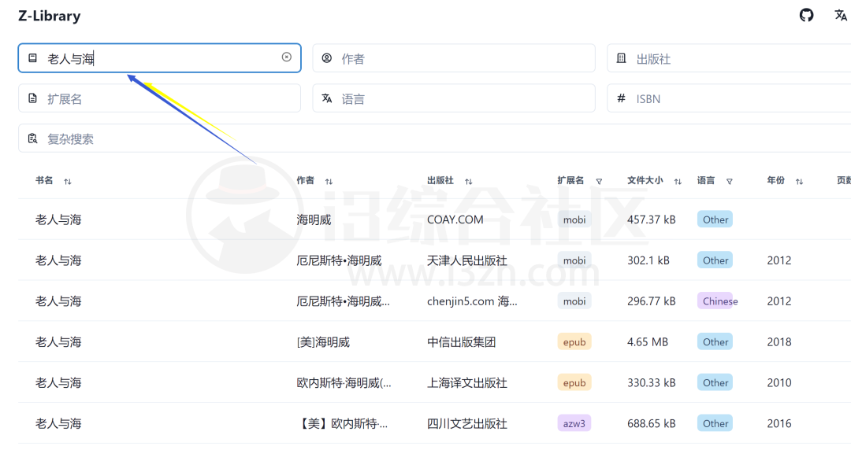Select the row published by 四川文艺出版社

pos(435,423)
